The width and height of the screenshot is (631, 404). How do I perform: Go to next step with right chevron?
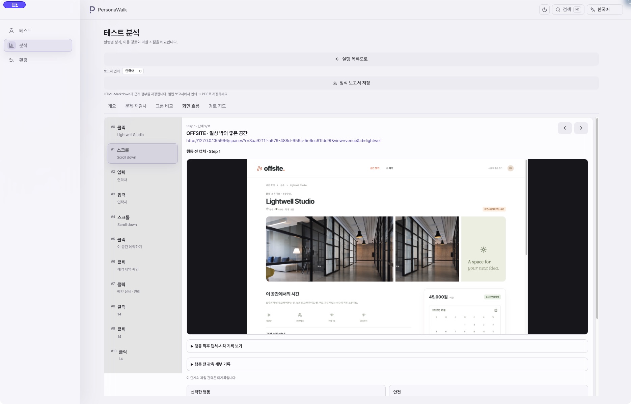[581, 128]
